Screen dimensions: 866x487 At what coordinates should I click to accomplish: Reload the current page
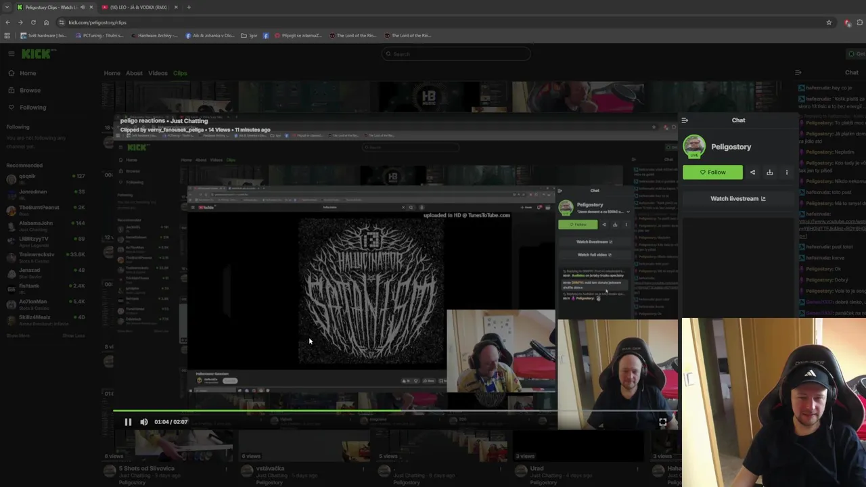click(33, 22)
